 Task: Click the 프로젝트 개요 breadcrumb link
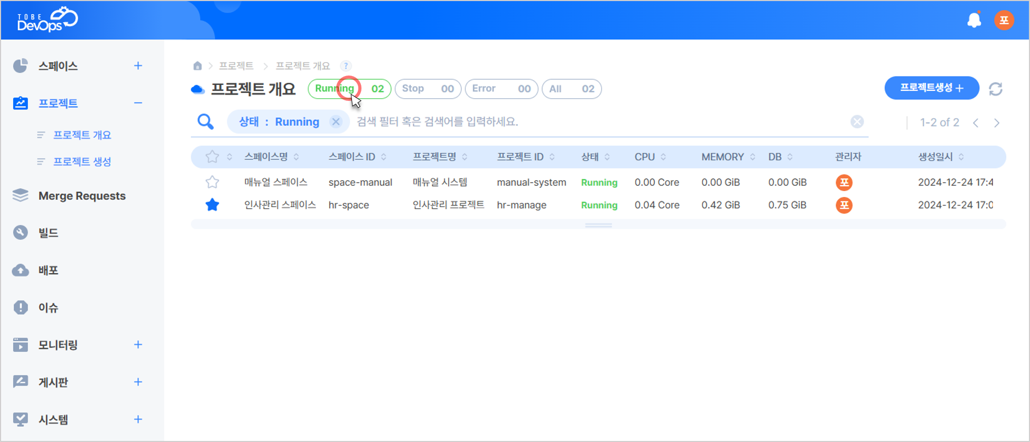point(303,66)
